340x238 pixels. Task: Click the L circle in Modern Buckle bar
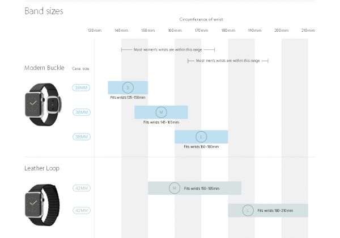201,137
